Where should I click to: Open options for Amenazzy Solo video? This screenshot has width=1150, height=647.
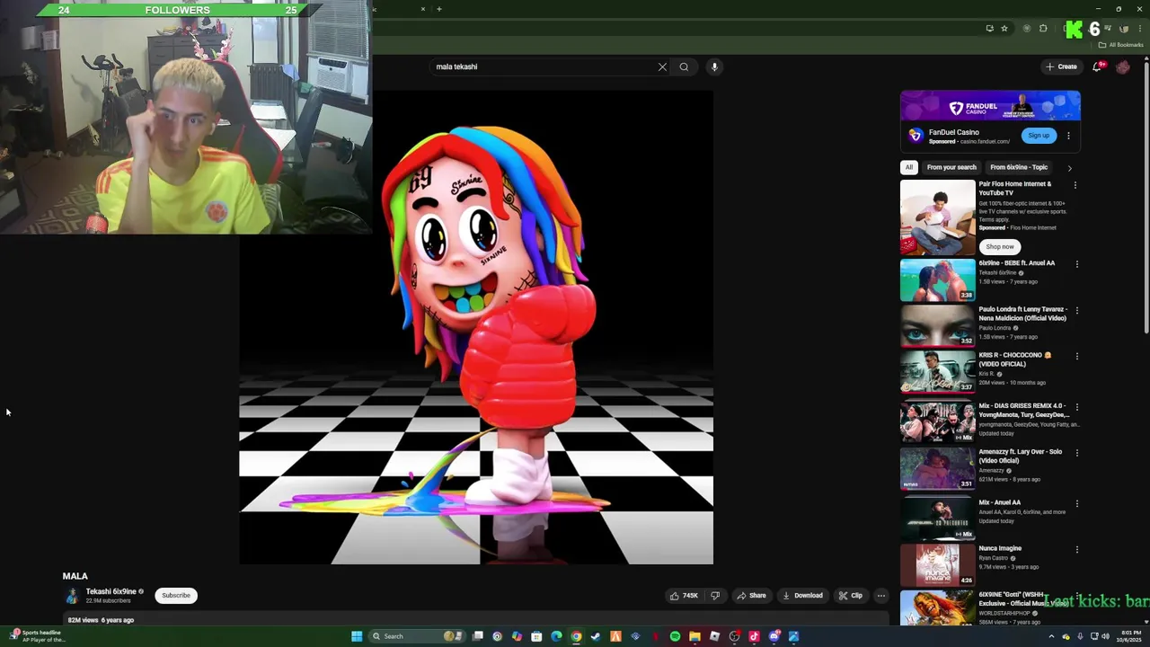tap(1076, 453)
